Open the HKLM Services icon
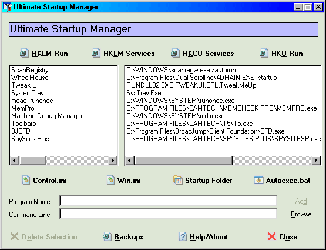Image resolution: width=326 pixels, height=250 pixels. click(x=96, y=53)
